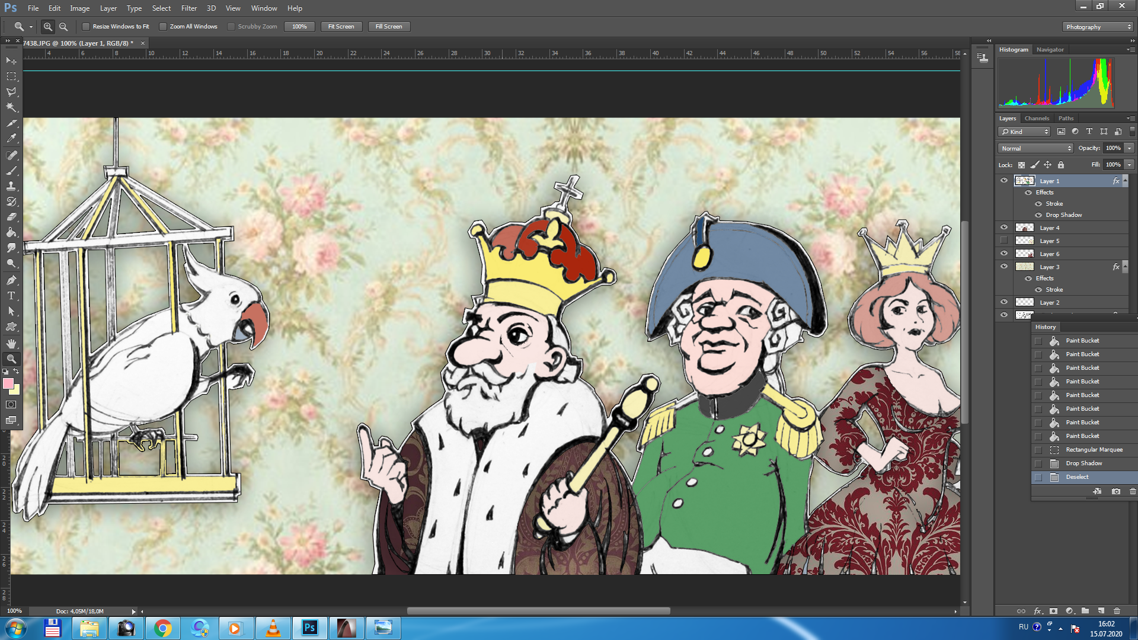This screenshot has width=1138, height=640.
Task: Click the Fill Screen button
Action: pos(389,27)
